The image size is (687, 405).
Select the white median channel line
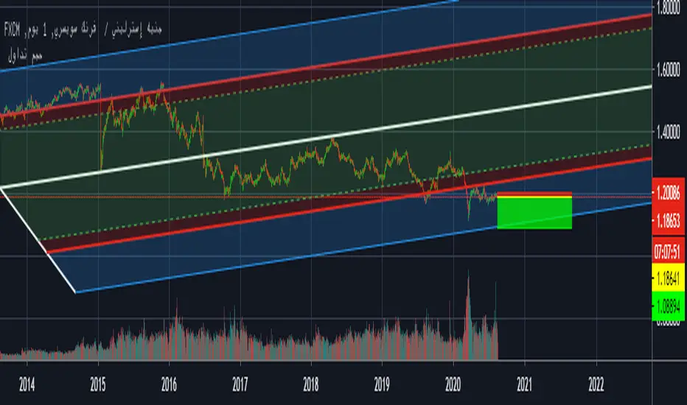click(x=326, y=138)
